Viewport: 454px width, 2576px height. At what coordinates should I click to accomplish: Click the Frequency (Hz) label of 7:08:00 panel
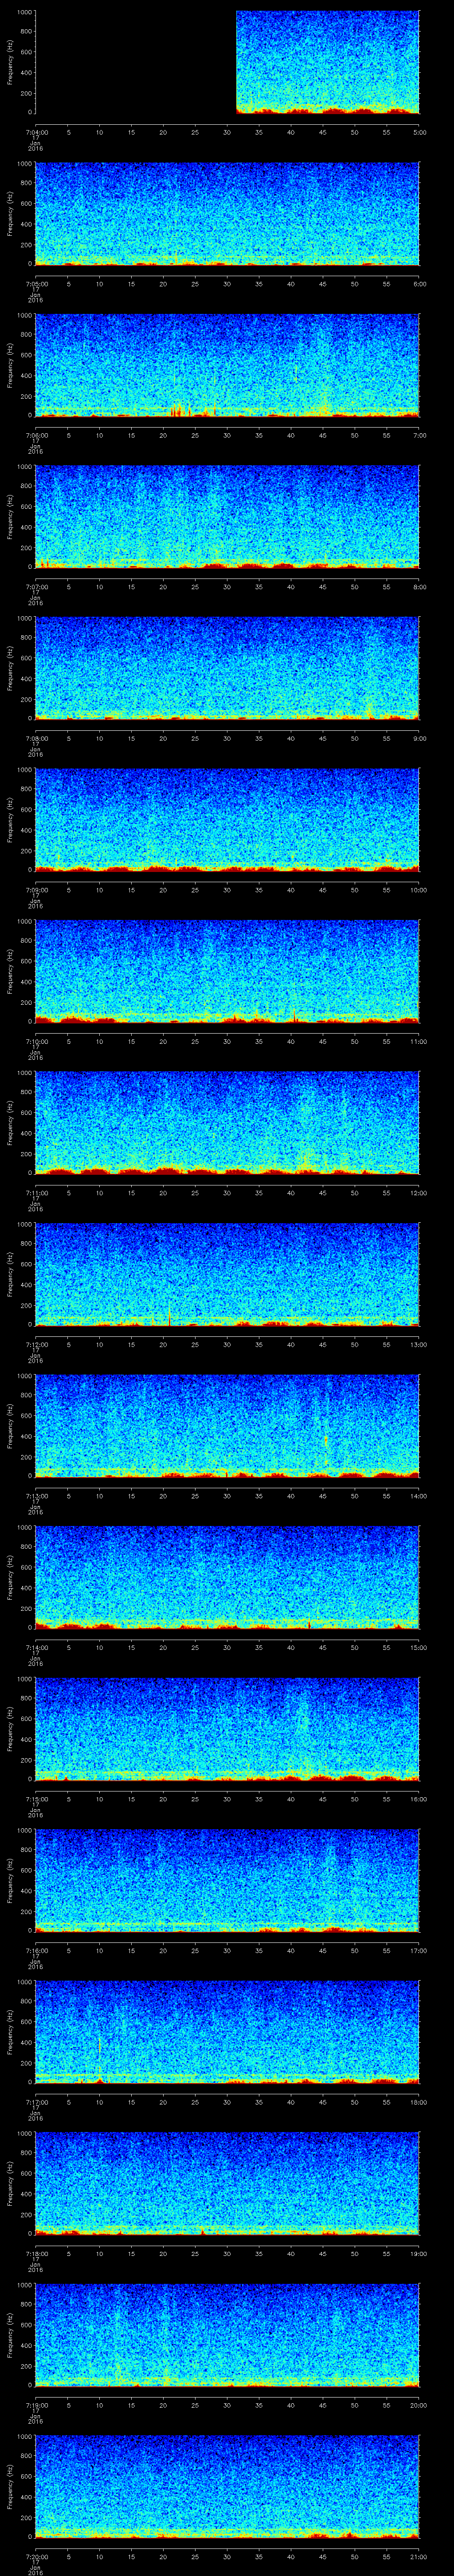(x=10, y=667)
